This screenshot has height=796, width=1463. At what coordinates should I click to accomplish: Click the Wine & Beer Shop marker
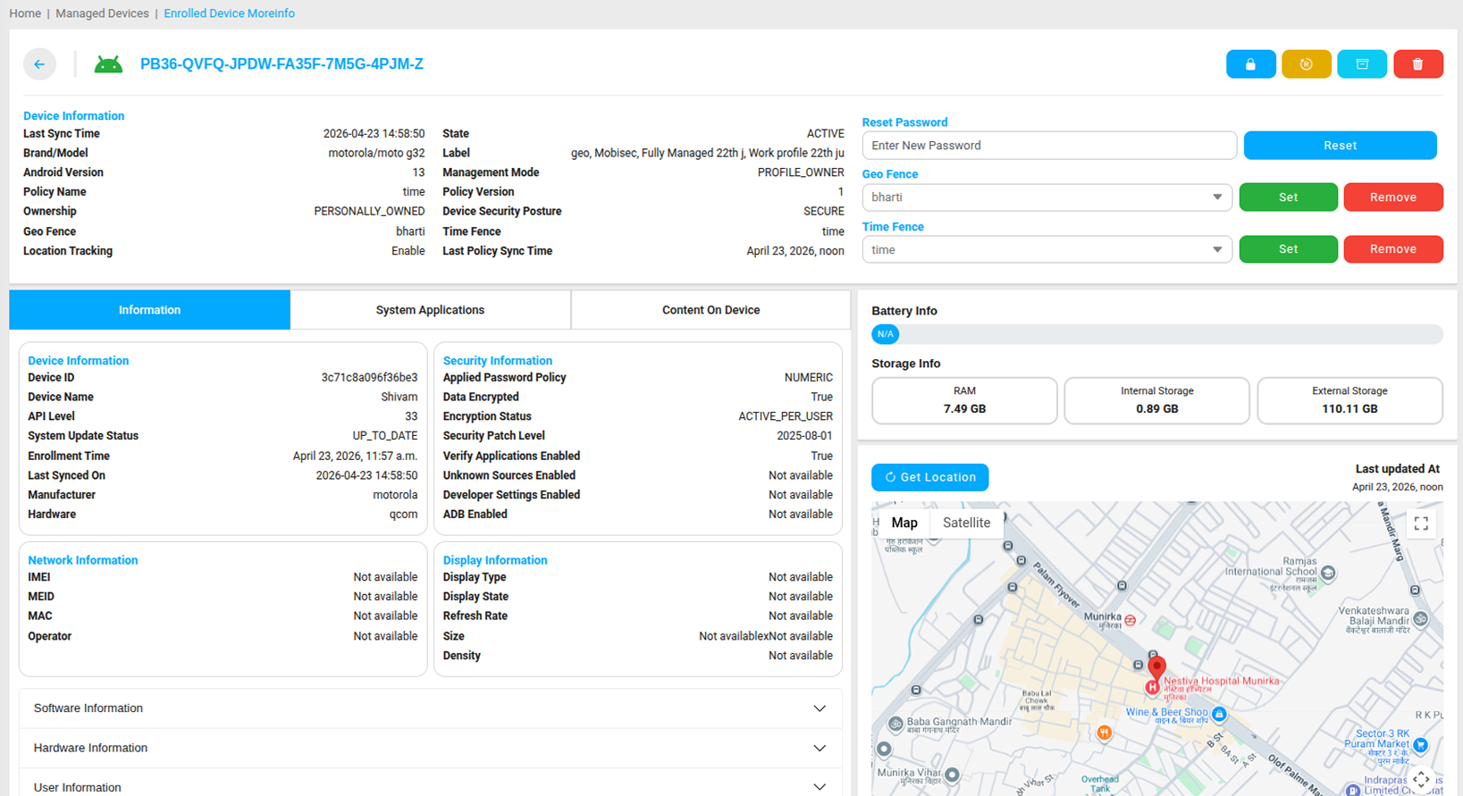click(x=1219, y=714)
